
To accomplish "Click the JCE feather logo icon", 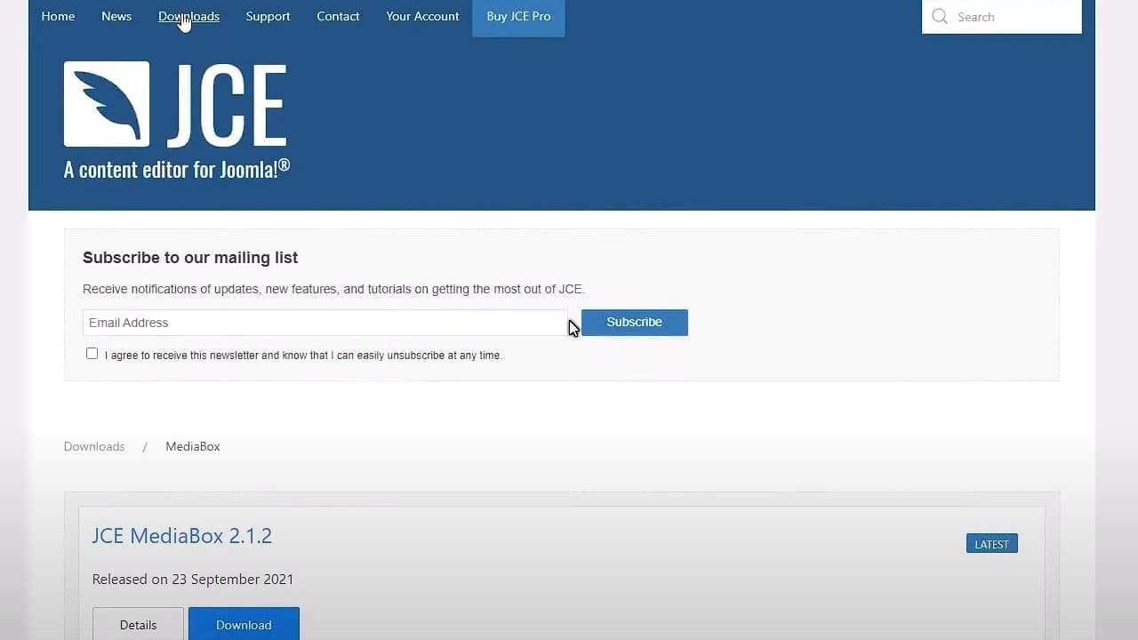I will pos(107,104).
